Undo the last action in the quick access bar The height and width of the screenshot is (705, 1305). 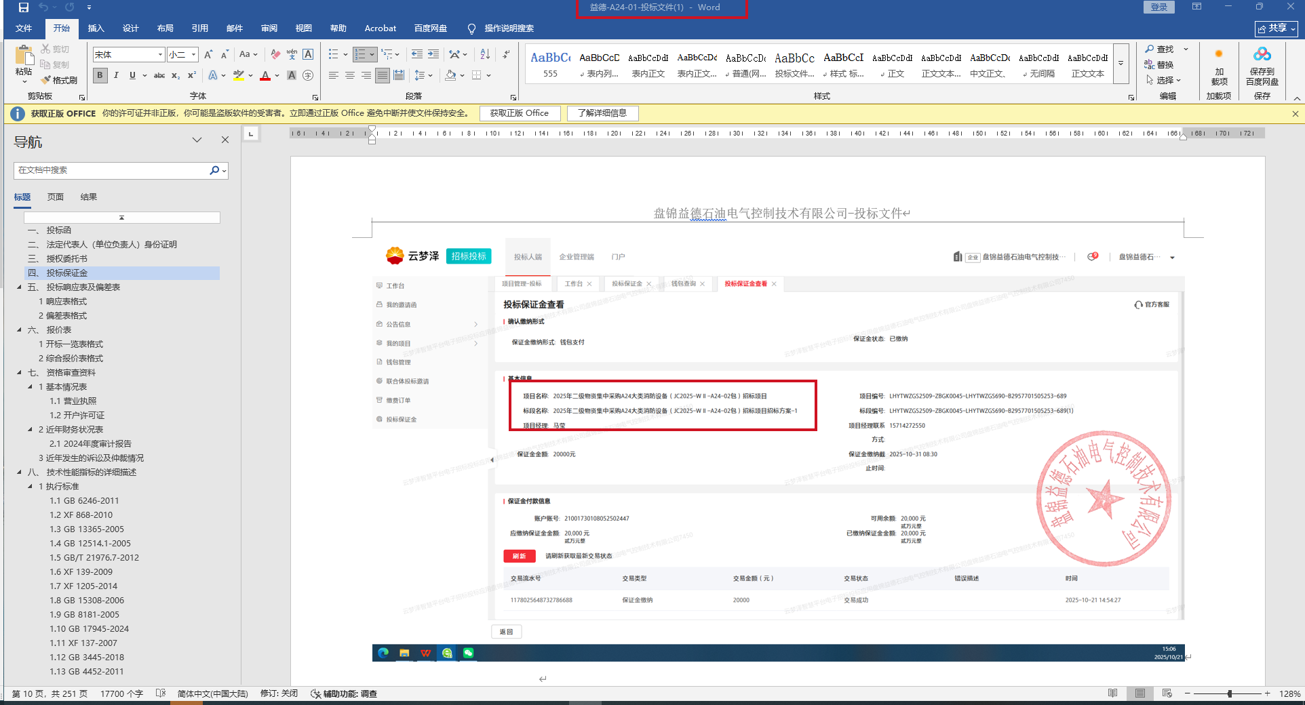point(43,7)
